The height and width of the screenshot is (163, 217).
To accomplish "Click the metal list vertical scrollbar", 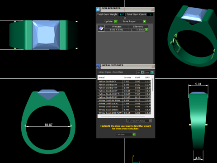I will tap(152, 85).
